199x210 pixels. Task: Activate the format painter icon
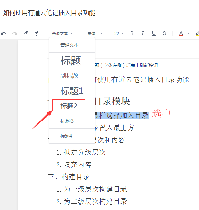pyautogui.click(x=37, y=33)
